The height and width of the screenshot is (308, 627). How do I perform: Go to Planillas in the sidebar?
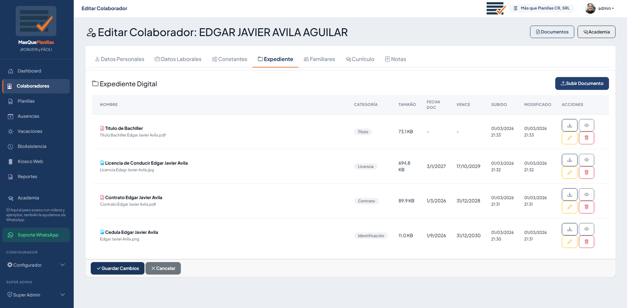(26, 101)
